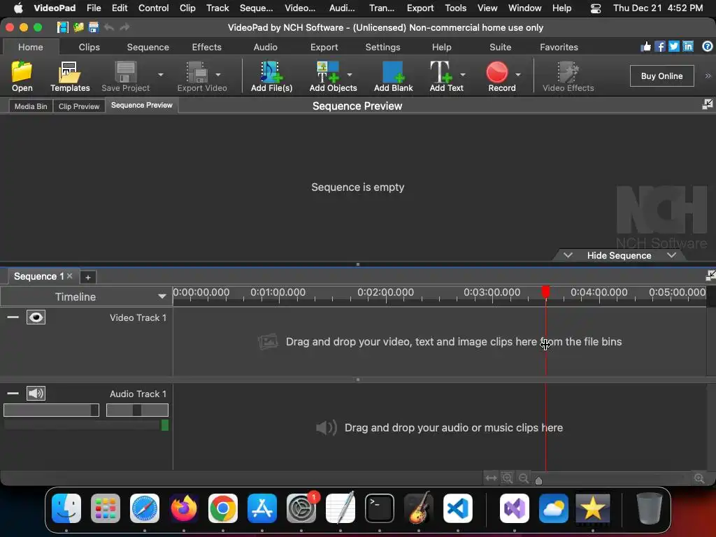The width and height of the screenshot is (716, 537).
Task: Mute Audio Track 1 with the speaker icon
Action: tap(36, 393)
